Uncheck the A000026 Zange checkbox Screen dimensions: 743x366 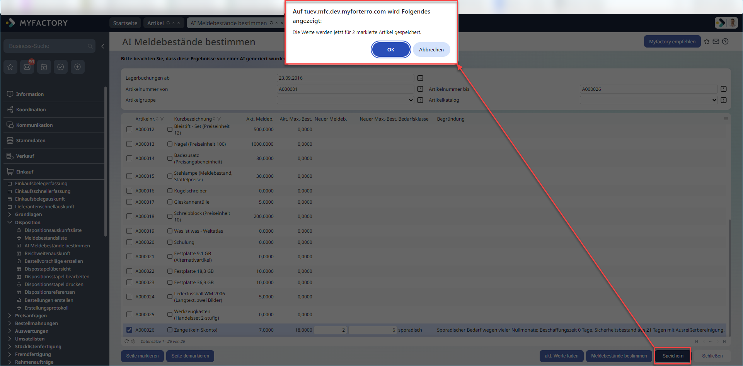[x=130, y=330]
